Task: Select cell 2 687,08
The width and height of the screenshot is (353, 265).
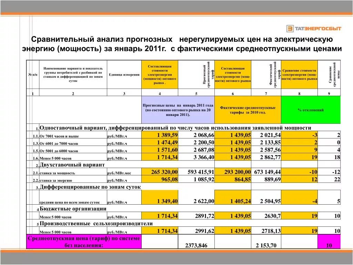Action: coord(196,150)
